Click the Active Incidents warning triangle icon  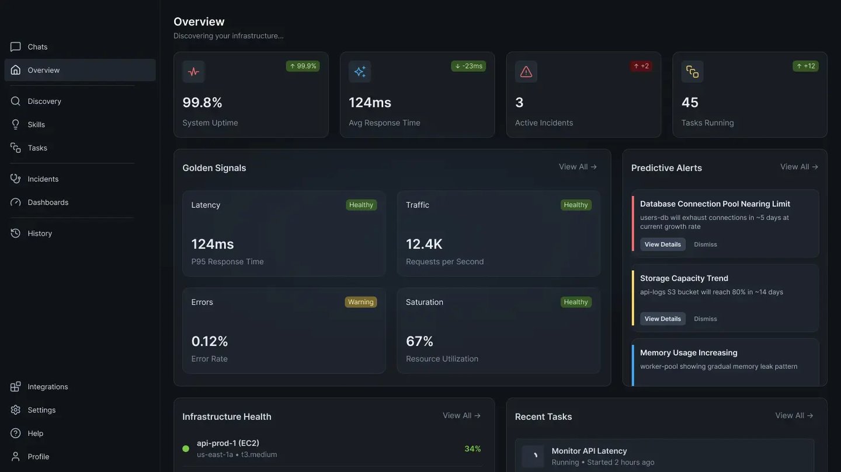click(x=526, y=72)
